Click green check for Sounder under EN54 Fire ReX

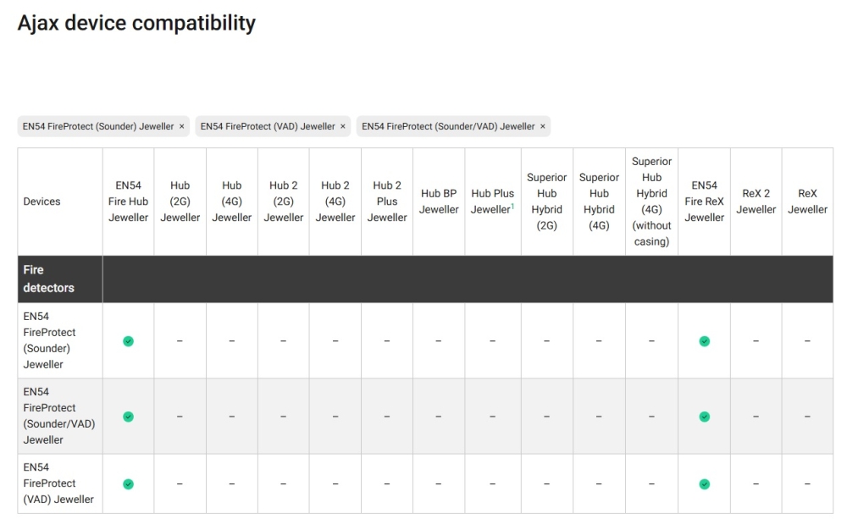pyautogui.click(x=704, y=341)
